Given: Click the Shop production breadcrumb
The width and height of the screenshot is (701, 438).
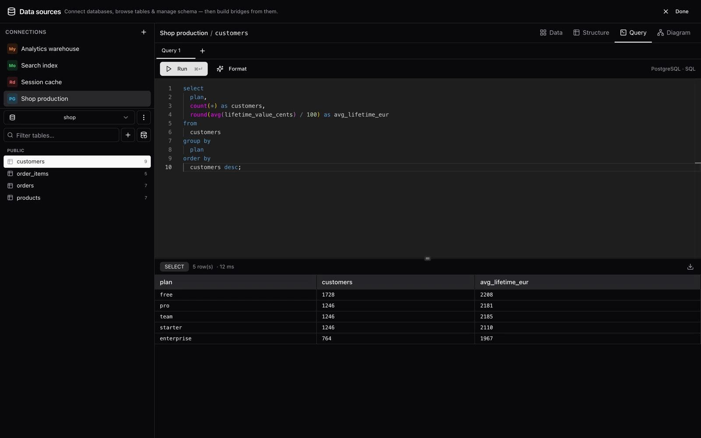Looking at the screenshot, I should point(184,33).
